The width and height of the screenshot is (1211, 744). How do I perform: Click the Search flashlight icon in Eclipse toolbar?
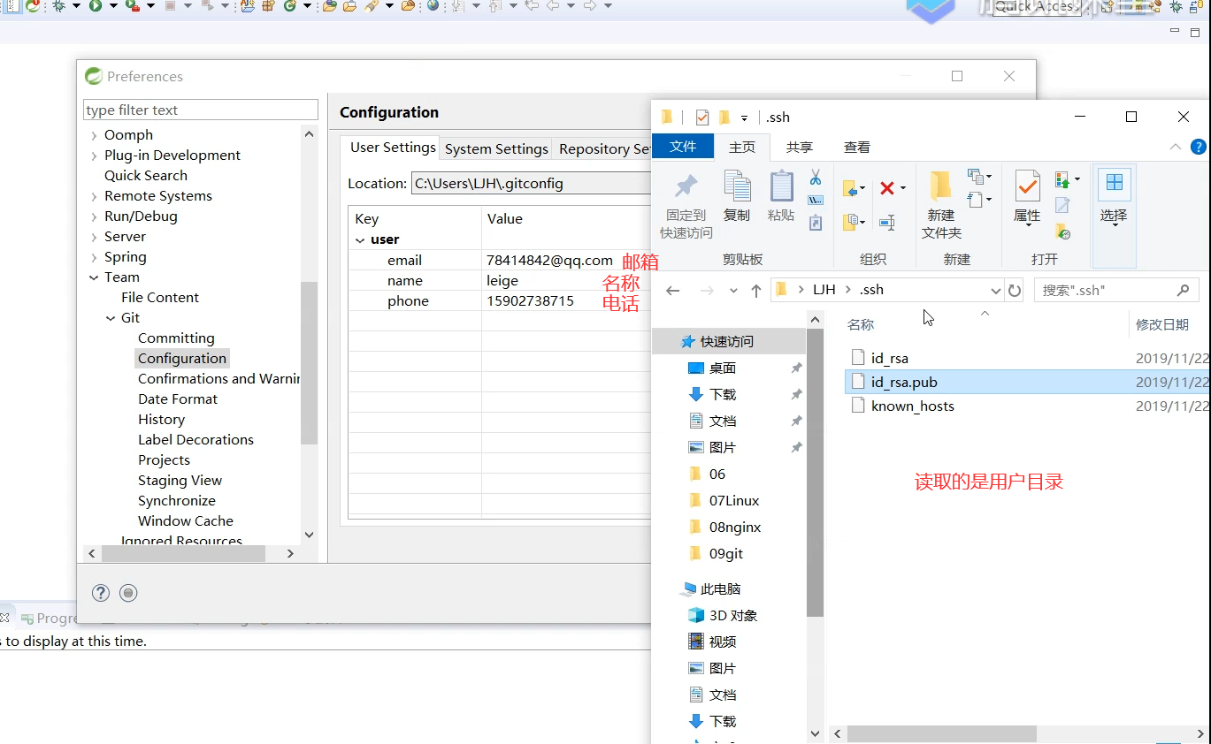coord(370,5)
